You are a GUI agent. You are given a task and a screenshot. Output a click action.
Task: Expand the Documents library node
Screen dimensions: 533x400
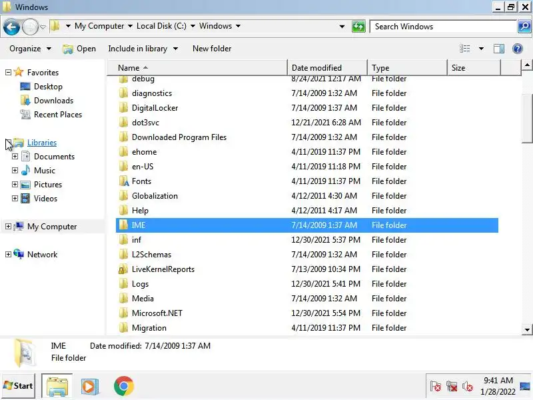pyautogui.click(x=15, y=157)
